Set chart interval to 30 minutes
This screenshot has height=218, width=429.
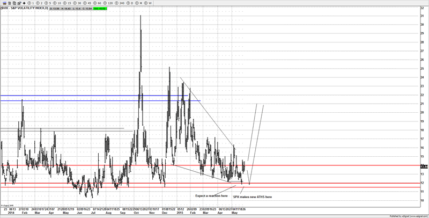pos(78,3)
